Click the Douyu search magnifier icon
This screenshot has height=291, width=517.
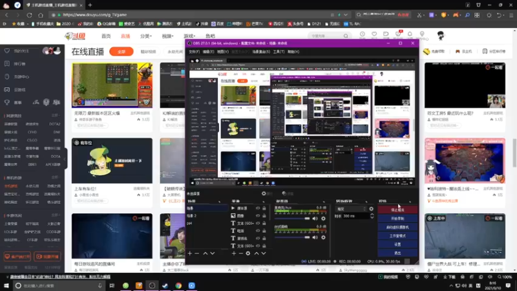coord(346,36)
